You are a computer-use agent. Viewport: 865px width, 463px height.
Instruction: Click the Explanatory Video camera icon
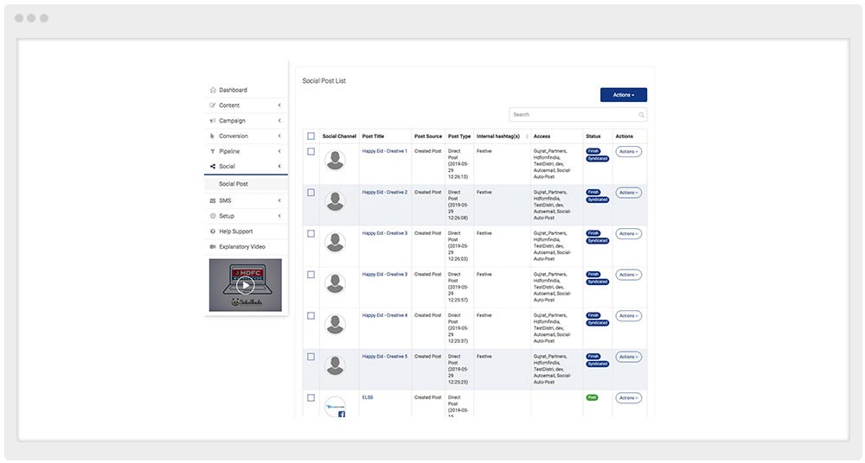pos(213,247)
